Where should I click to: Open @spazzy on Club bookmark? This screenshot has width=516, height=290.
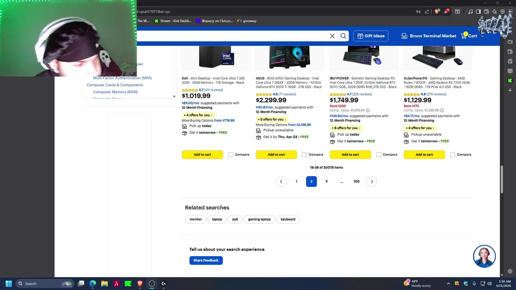[214, 21]
